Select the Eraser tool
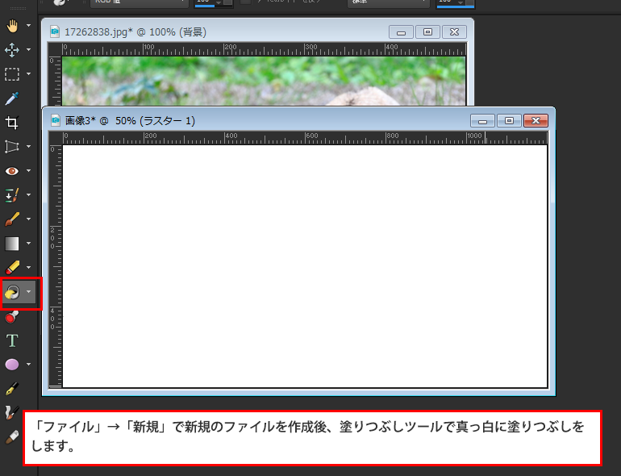Screen dimensions: 621x476 point(12,268)
